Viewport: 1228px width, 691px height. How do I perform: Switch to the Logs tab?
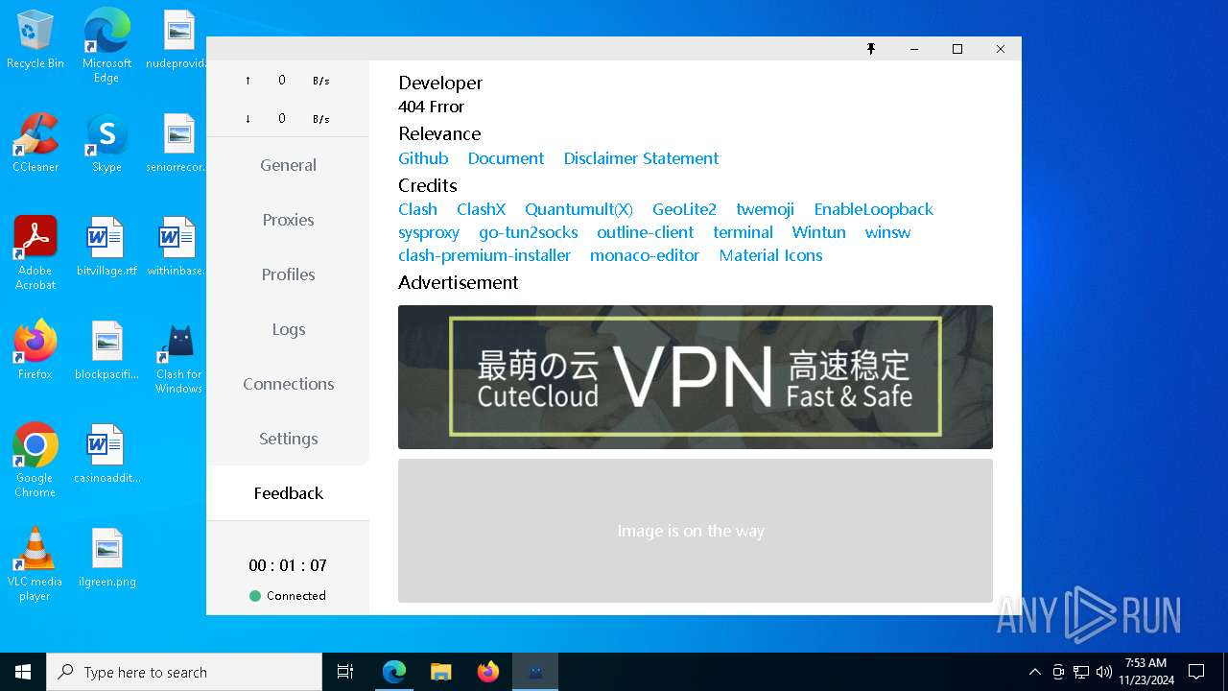288,329
